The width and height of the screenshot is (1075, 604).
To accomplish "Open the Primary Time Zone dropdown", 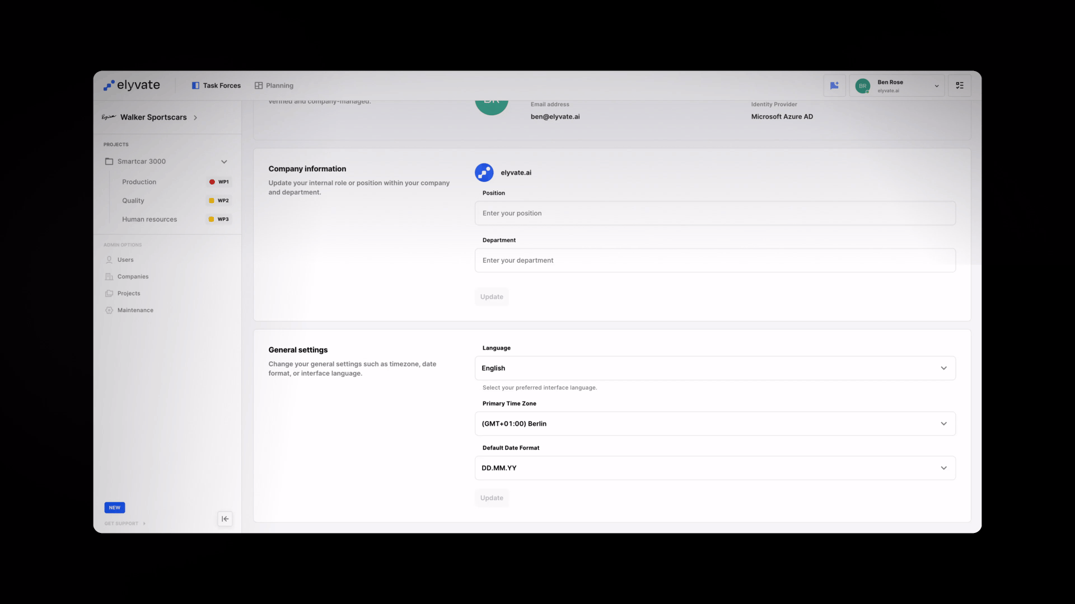I will pyautogui.click(x=715, y=424).
